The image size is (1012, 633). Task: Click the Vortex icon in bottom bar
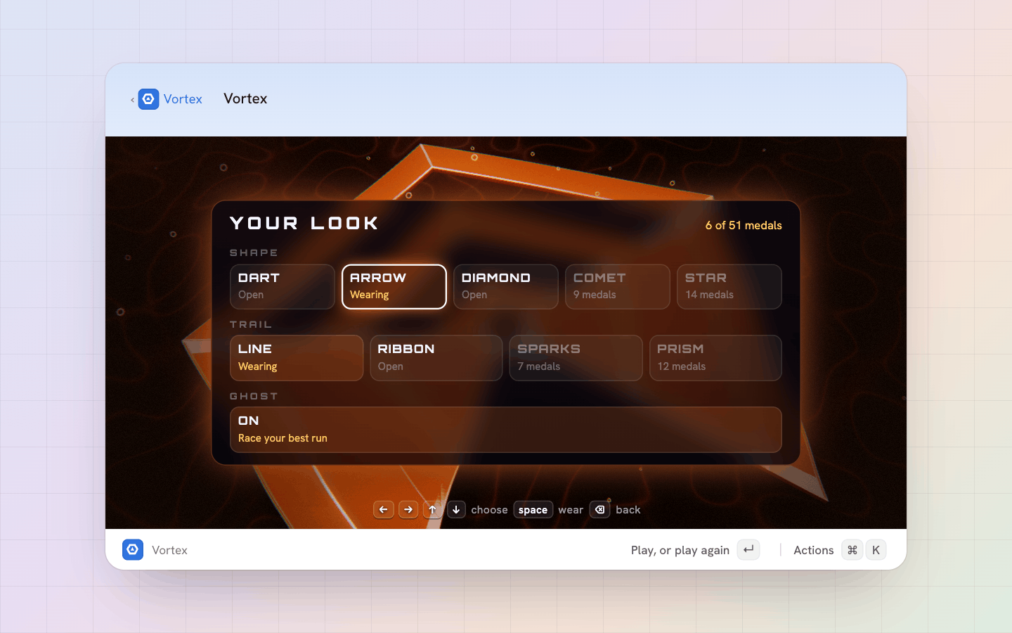(133, 549)
